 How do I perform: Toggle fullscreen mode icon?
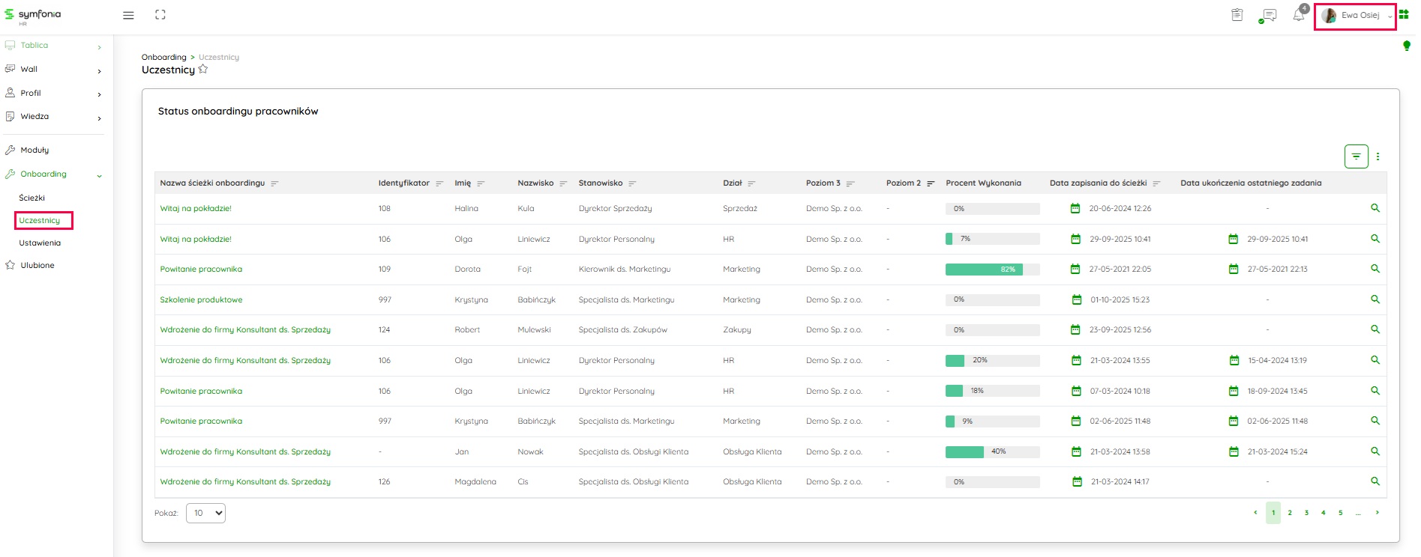click(160, 15)
